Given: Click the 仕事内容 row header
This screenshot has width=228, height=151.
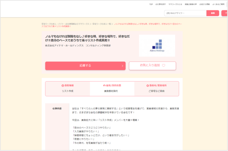Looking at the screenshot, I should (57, 108).
